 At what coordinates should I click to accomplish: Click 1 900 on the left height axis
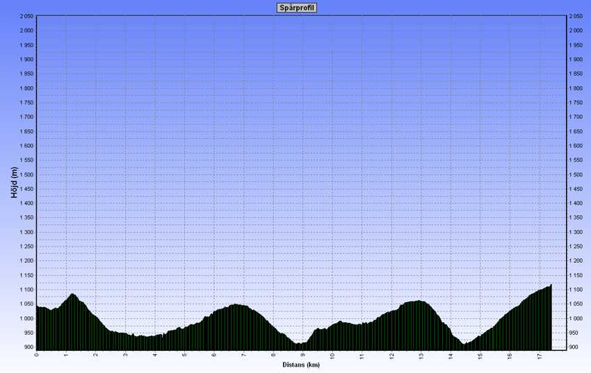[x=26, y=60]
